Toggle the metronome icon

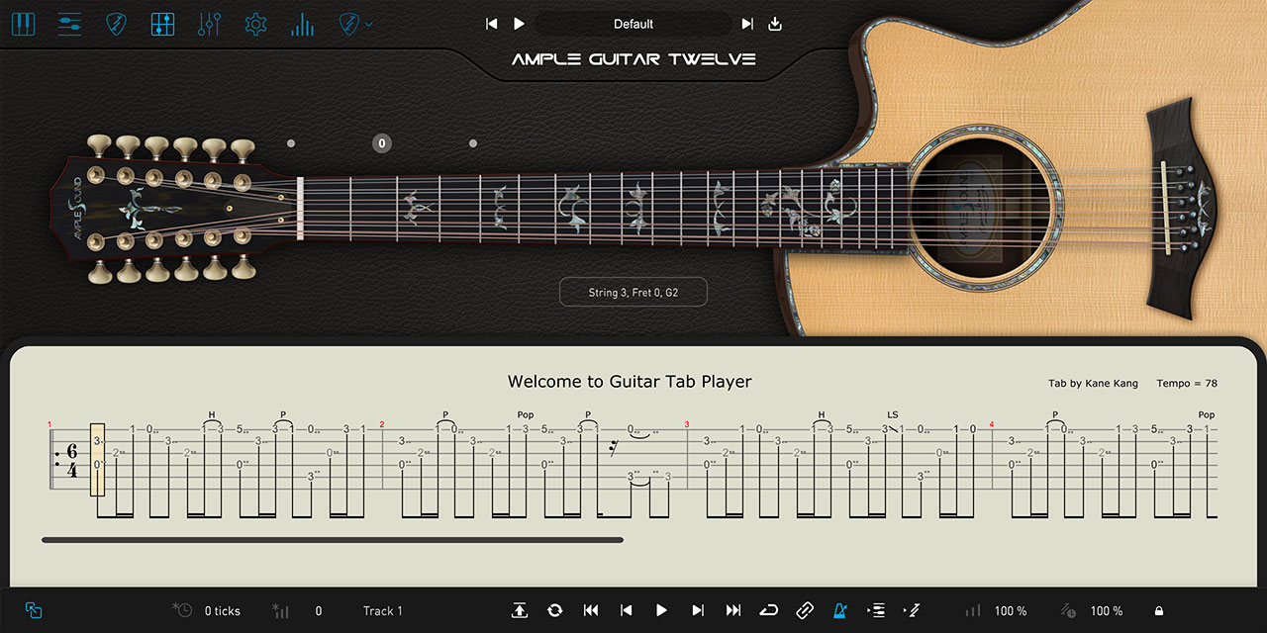point(840,611)
